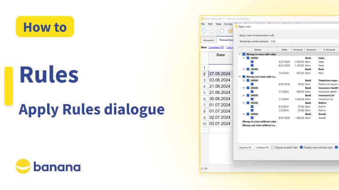339x190 pixels.
Task: Click the 27.05.2024 date cell
Action: coord(220,74)
